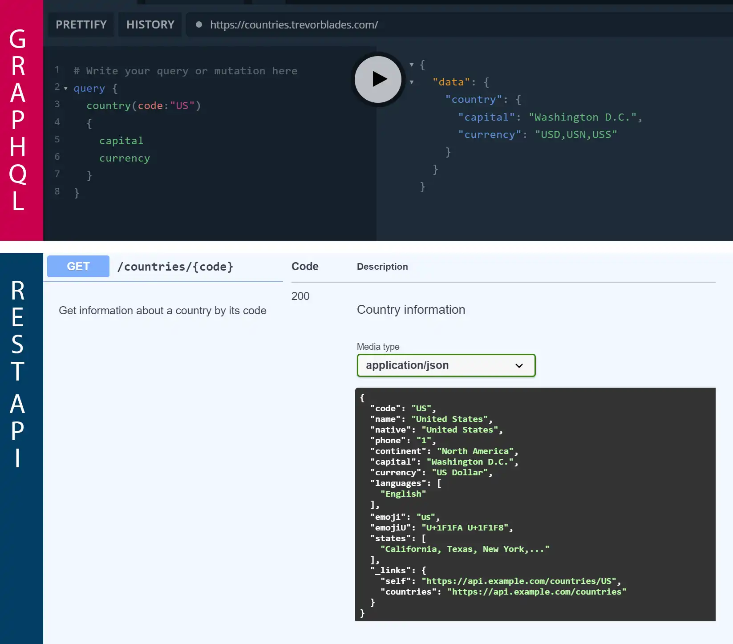Open the HISTORY panel
This screenshot has width=733, height=644.
pyautogui.click(x=150, y=24)
